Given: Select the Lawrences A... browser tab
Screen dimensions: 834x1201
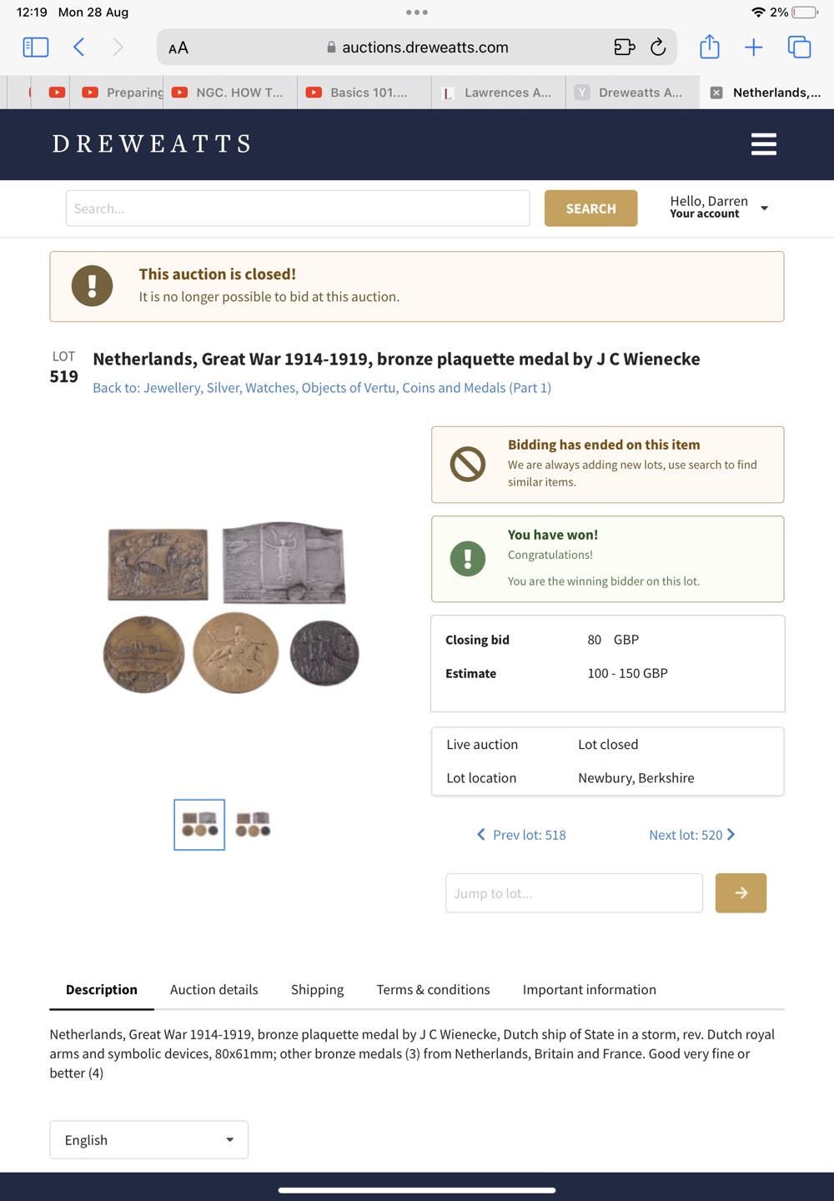Looking at the screenshot, I should pyautogui.click(x=499, y=93).
